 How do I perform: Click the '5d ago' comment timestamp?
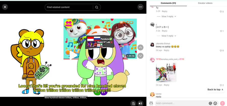point(159,85)
